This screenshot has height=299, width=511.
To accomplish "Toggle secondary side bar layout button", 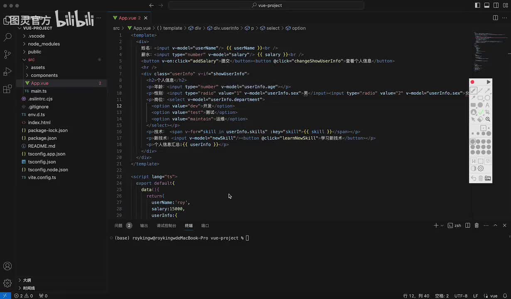I will point(496,5).
